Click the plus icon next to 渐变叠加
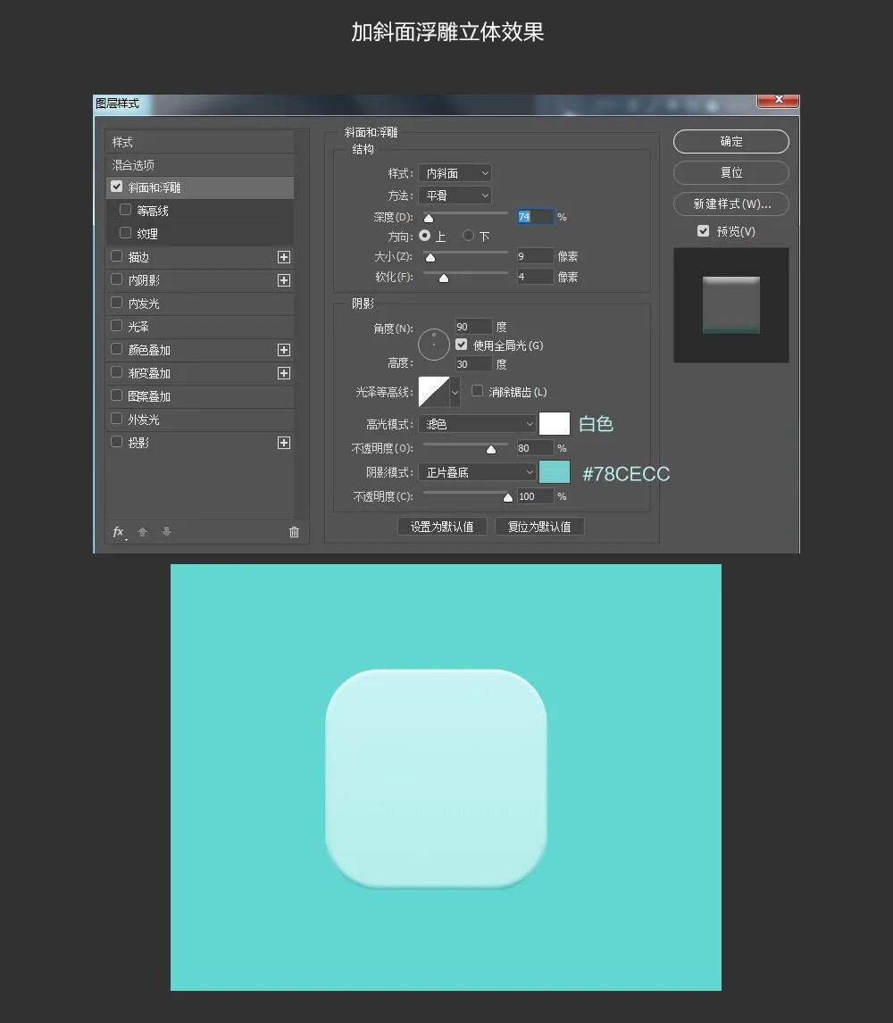The height and width of the screenshot is (1023, 893). (x=284, y=373)
